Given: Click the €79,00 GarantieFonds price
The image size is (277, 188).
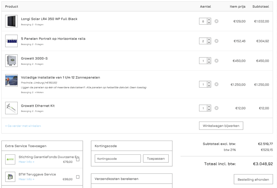Looking at the screenshot, I should click(68, 162).
